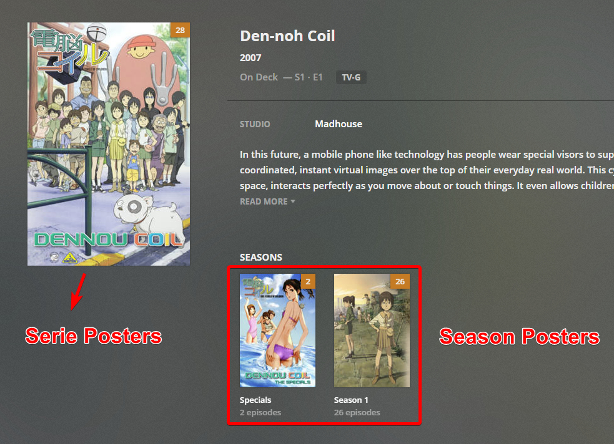The width and height of the screenshot is (614, 444).
Task: Click the 2 episodes caption
Action: (260, 413)
